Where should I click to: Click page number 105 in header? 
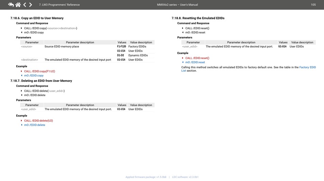(x=313, y=5)
